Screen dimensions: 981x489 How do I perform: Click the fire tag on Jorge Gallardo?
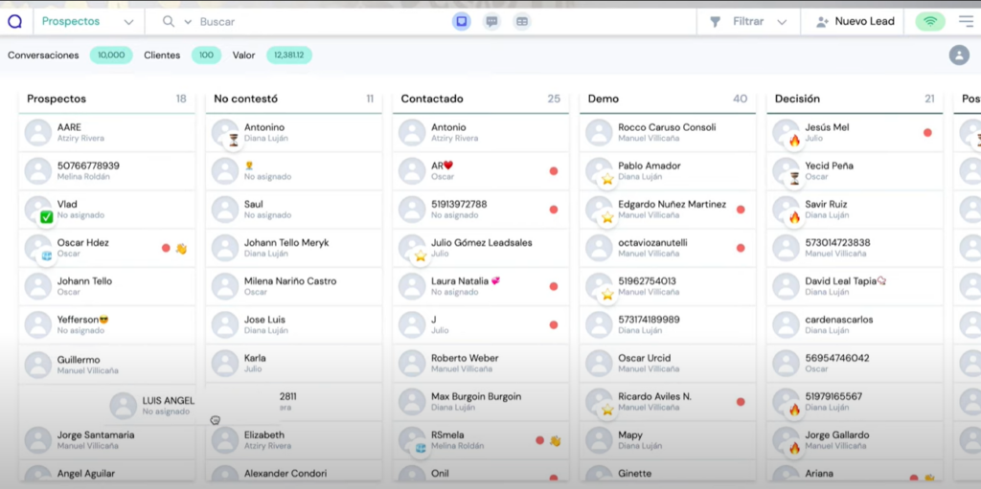794,448
